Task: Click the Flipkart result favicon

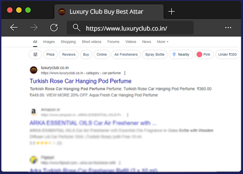Action: pyautogui.click(x=34, y=160)
